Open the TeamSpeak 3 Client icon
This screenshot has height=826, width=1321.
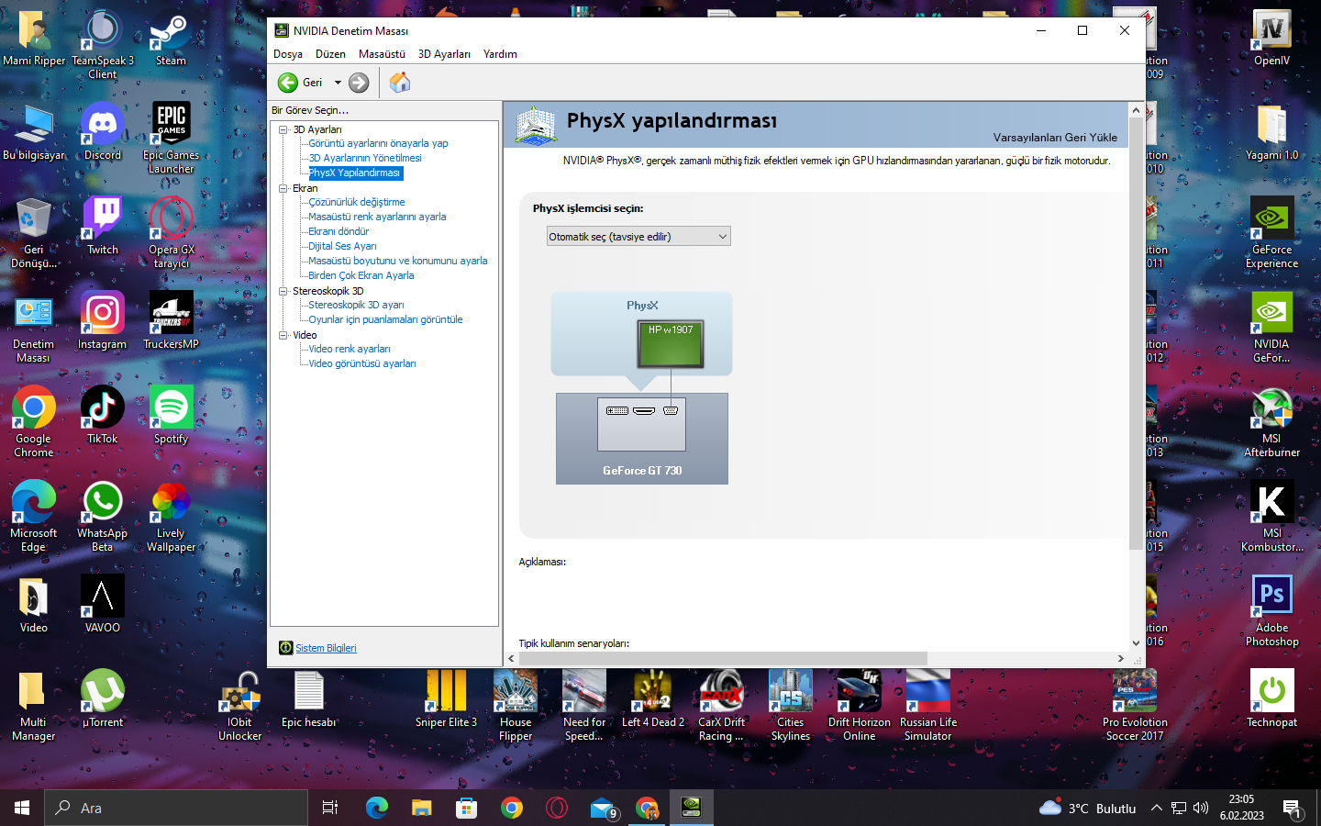click(x=103, y=45)
